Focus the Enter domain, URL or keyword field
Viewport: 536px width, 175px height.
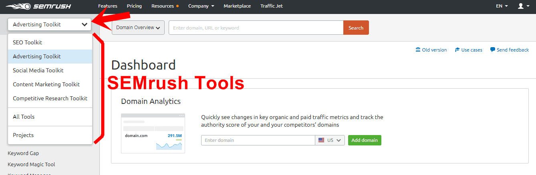tap(256, 28)
